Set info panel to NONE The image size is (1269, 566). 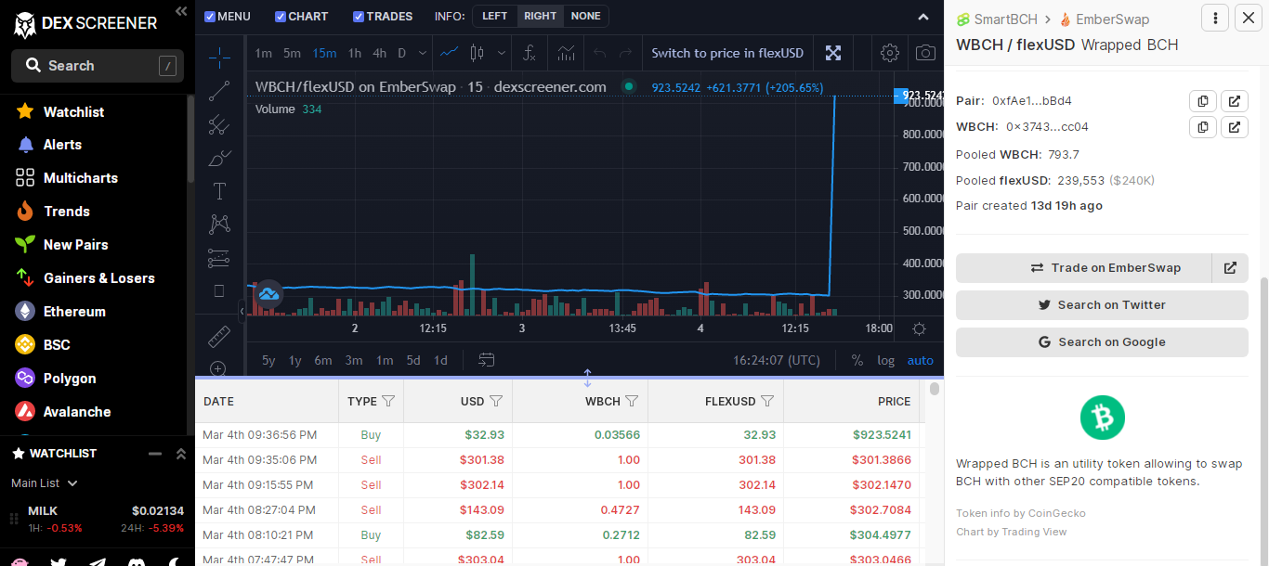[585, 16]
